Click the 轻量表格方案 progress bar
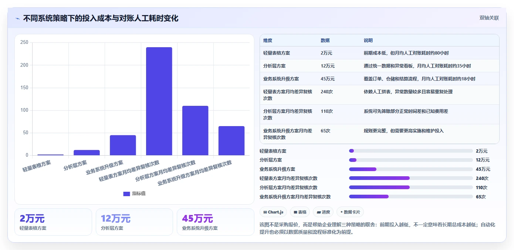The width and height of the screenshot is (514, 250). coord(411,151)
